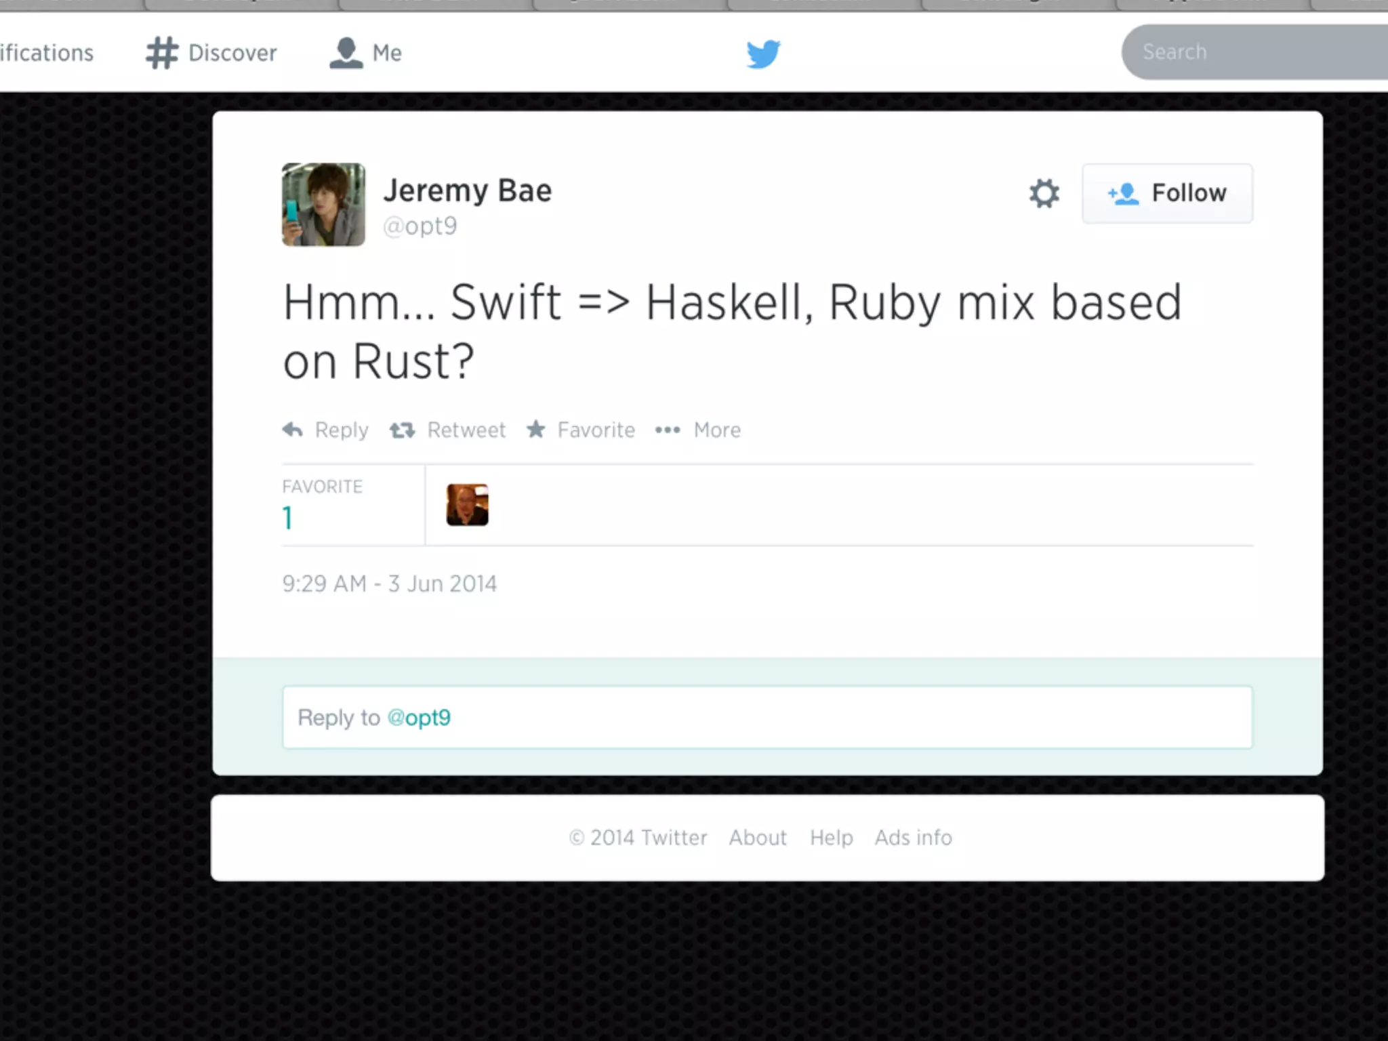This screenshot has height=1041, width=1388.
Task: Click the retweet arrows icon
Action: pos(402,430)
